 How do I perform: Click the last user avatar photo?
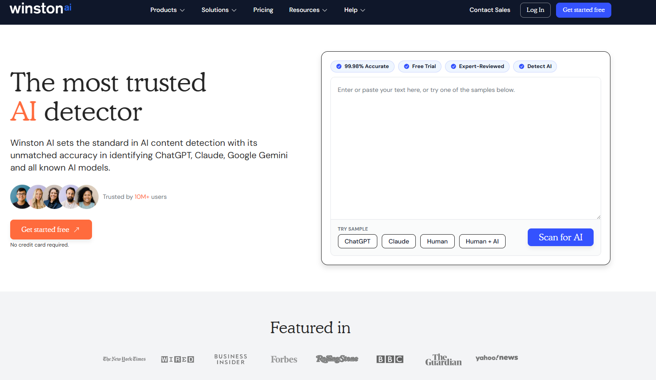point(88,197)
